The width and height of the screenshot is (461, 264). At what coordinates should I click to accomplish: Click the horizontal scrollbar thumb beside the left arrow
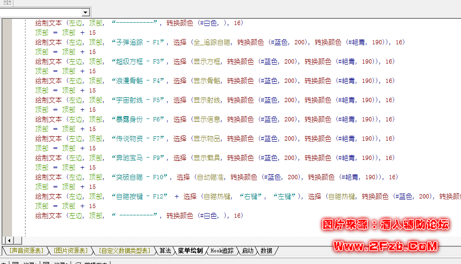18,240
